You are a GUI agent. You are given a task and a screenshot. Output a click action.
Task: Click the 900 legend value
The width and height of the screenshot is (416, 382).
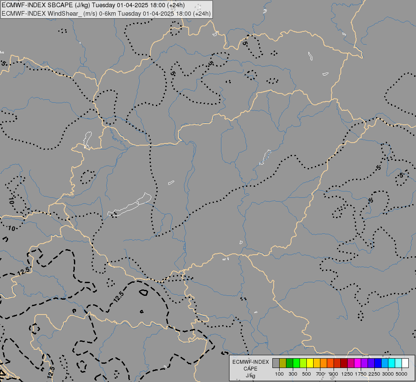[x=334, y=374]
